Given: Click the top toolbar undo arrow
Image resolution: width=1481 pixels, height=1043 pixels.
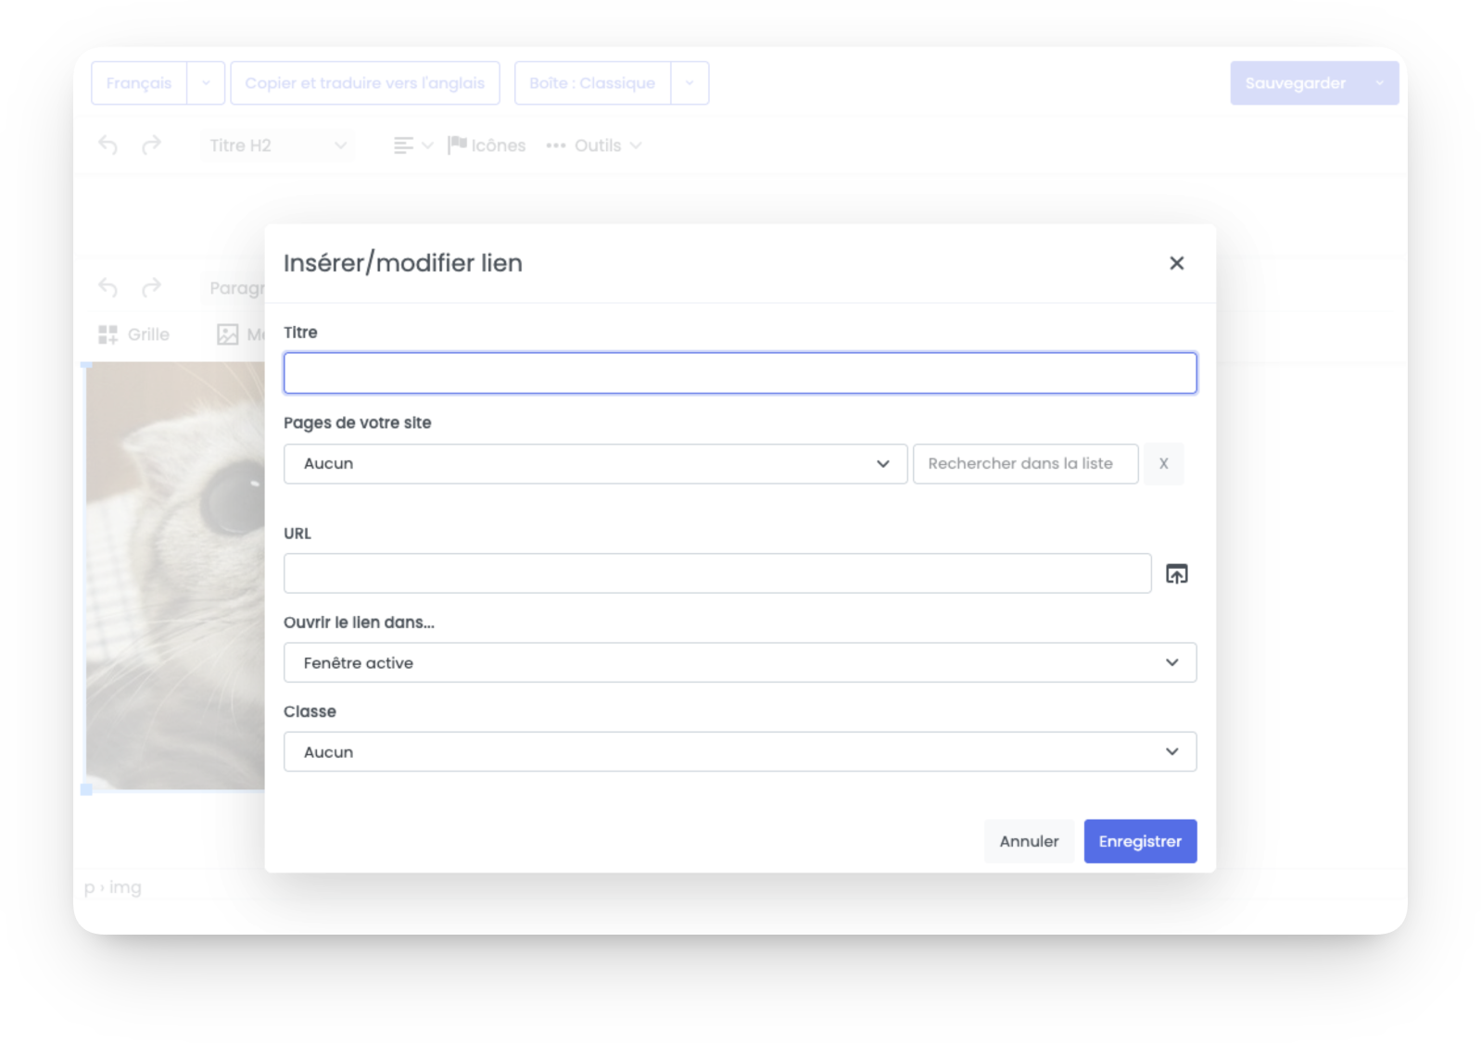Looking at the screenshot, I should pos(108,145).
